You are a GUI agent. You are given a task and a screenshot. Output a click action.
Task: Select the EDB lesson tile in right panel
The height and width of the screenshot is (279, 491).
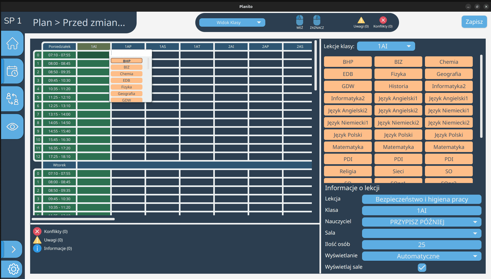click(348, 74)
